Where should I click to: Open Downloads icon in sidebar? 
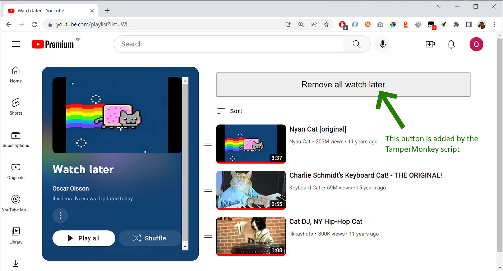coord(16,264)
